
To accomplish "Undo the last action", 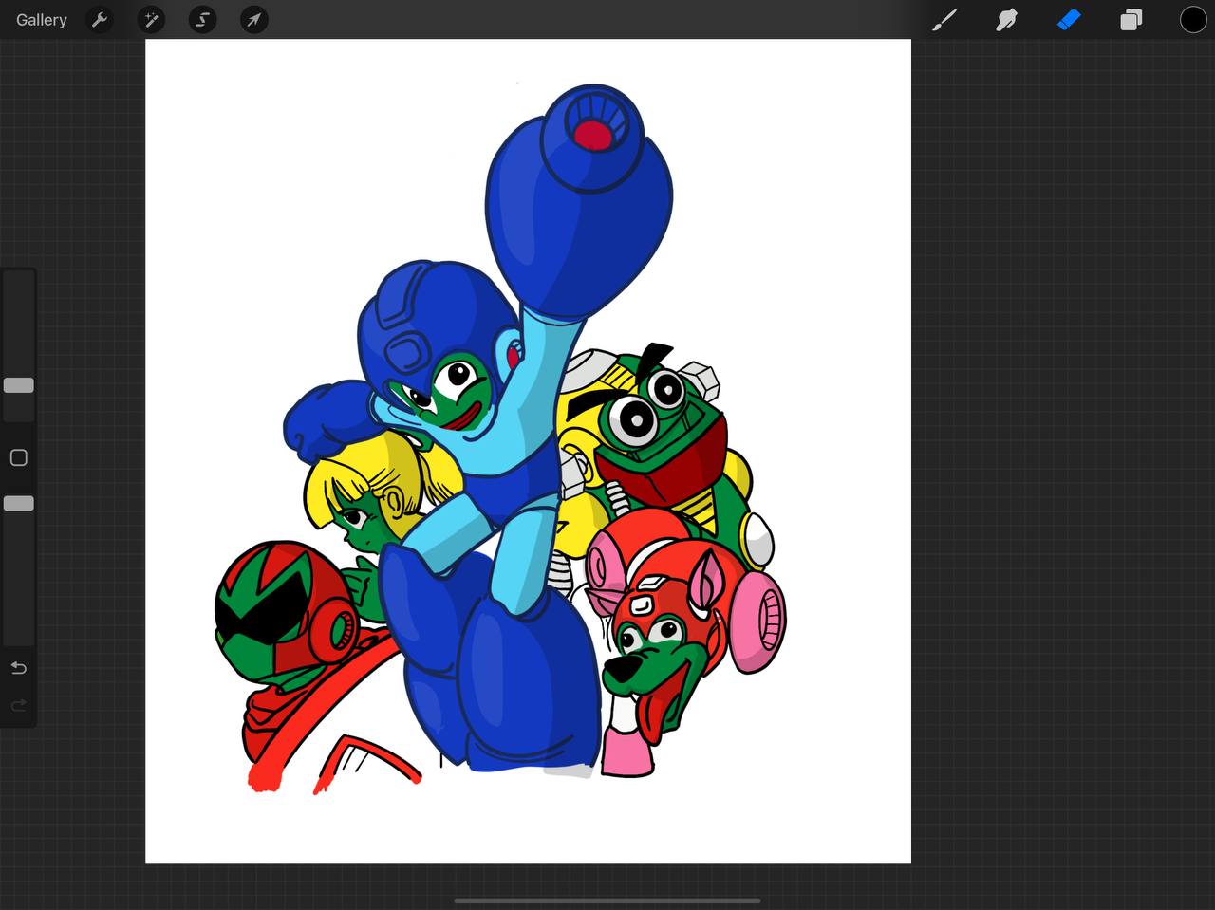I will 19,668.
